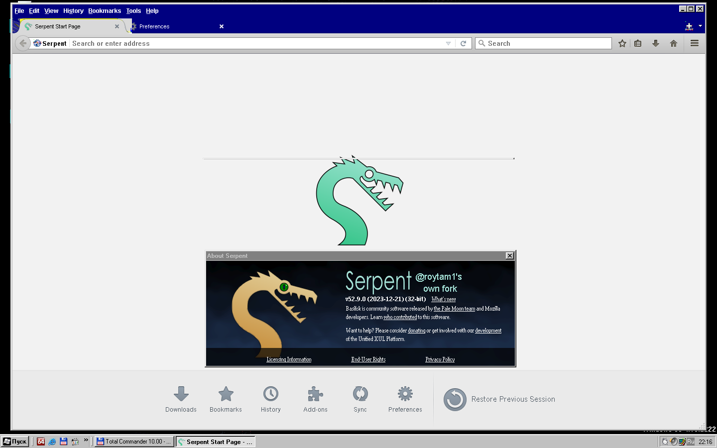Viewport: 717px width, 448px height.
Task: Follow the Pale Moon team link
Action: pos(454,309)
